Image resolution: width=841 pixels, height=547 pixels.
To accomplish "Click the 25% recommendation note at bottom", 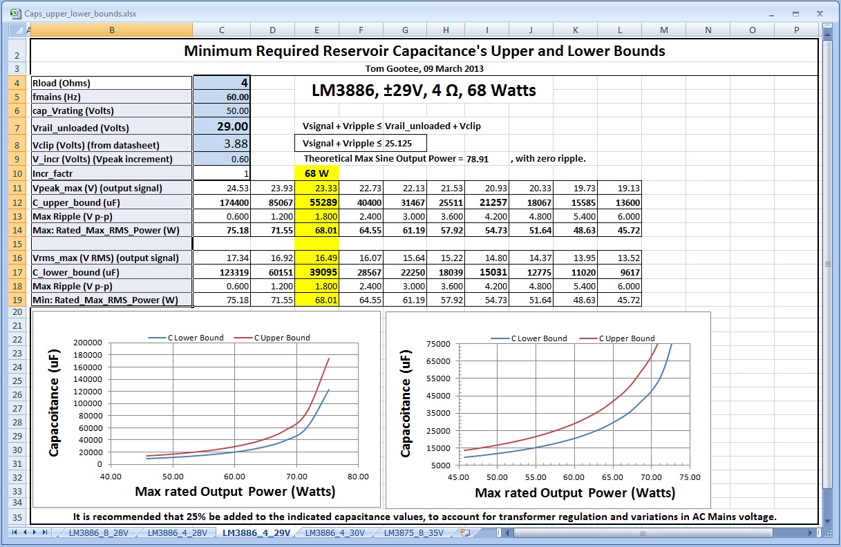I will (424, 517).
